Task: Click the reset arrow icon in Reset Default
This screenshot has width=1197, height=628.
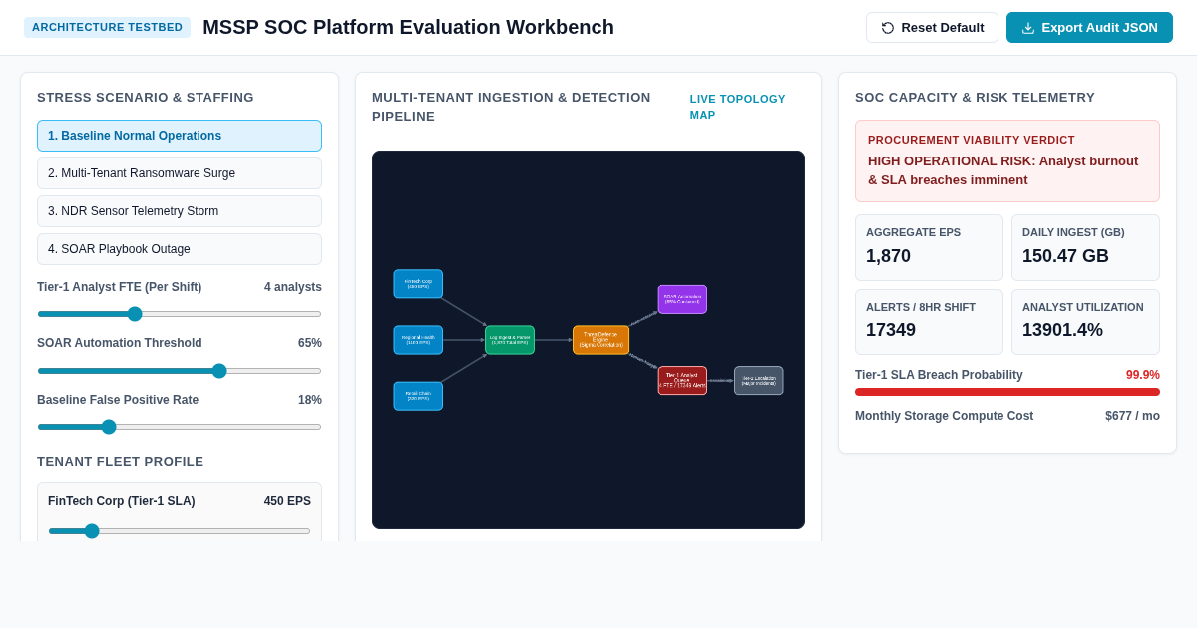Action: [888, 28]
